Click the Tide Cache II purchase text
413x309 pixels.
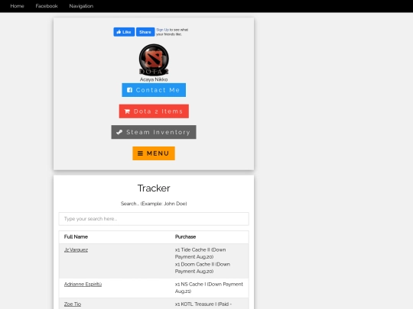tap(200, 253)
